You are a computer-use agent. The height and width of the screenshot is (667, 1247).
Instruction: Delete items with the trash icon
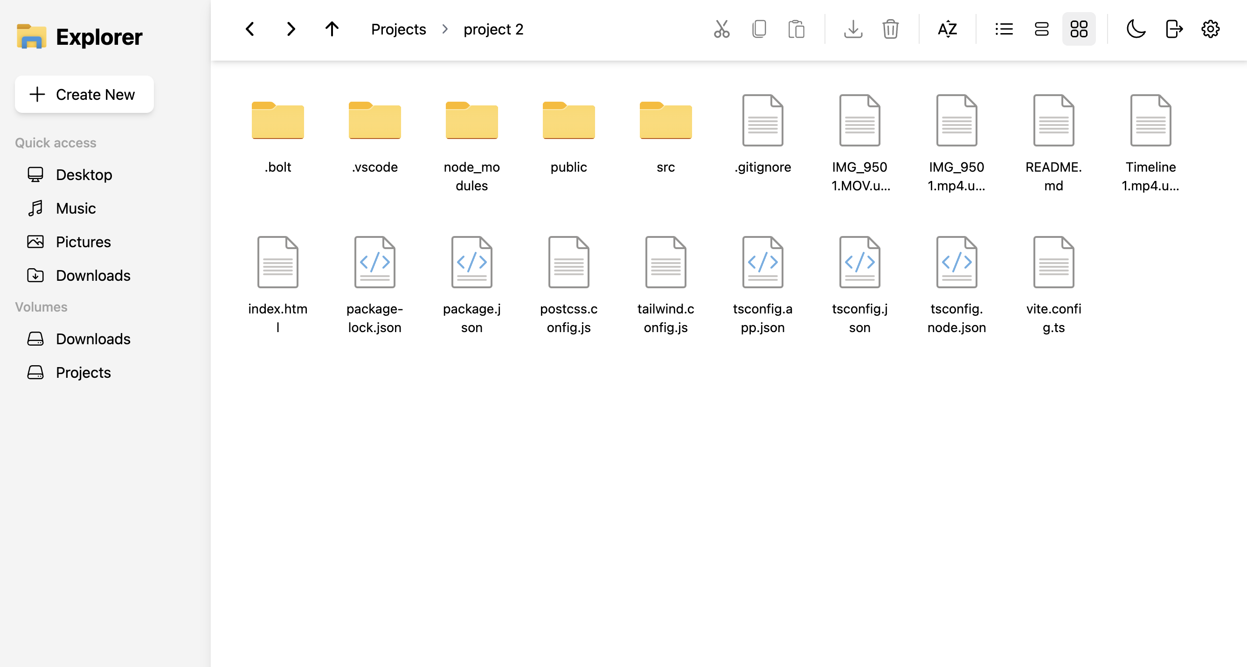pyautogui.click(x=890, y=29)
